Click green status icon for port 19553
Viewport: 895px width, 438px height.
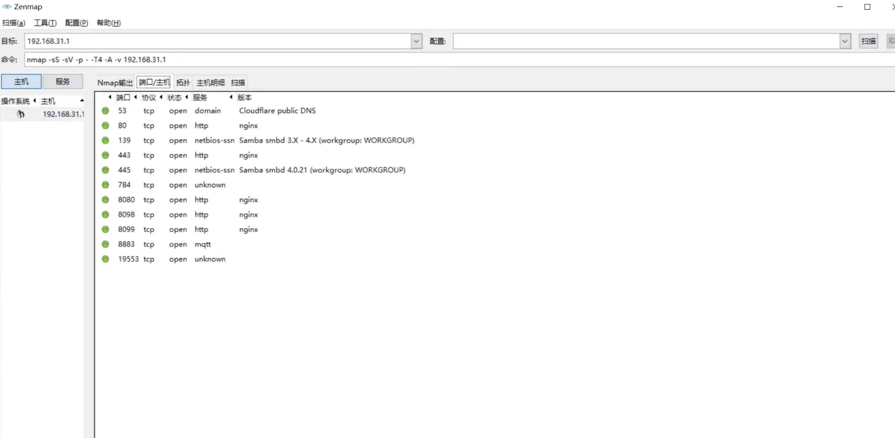pos(105,259)
